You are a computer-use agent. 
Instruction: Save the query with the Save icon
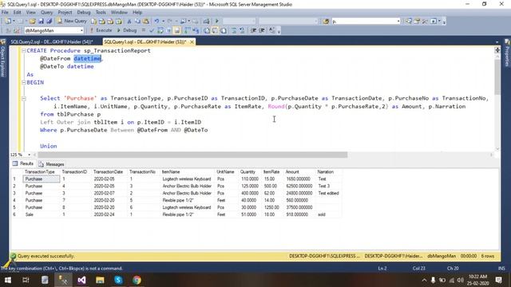(41, 22)
